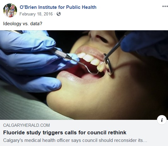Open the dental exam photo link preview
This screenshot has height=146, width=168.
84,75
